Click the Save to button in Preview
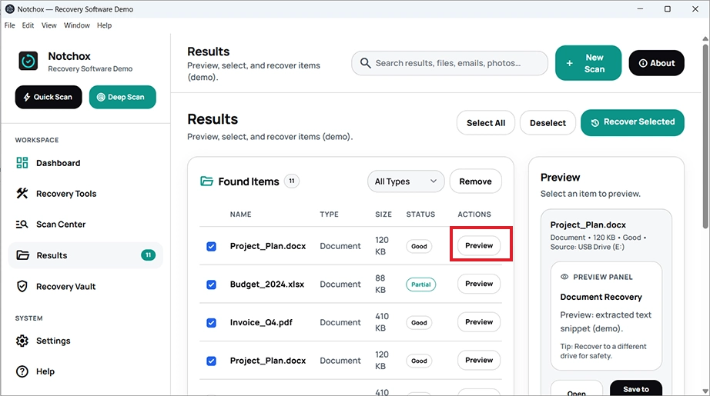Image resolution: width=710 pixels, height=396 pixels. pos(636,389)
